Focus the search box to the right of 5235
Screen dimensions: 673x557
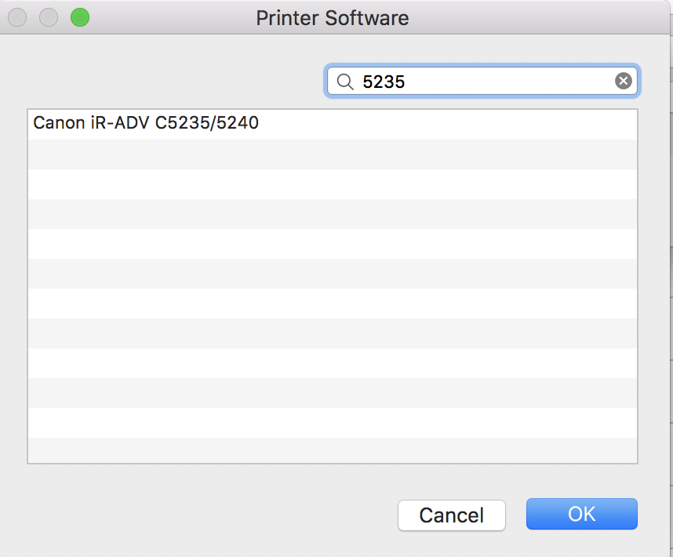[x=508, y=81]
